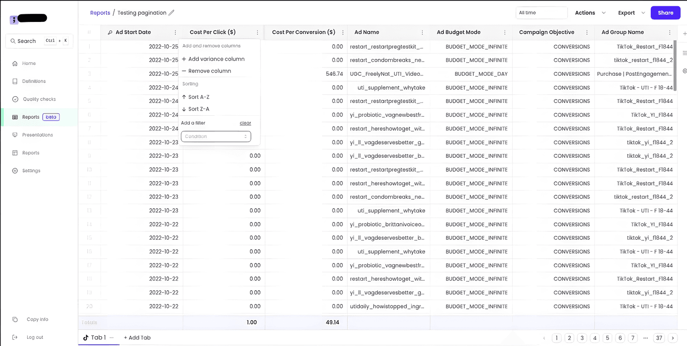Open Settings from the sidebar

(x=31, y=170)
